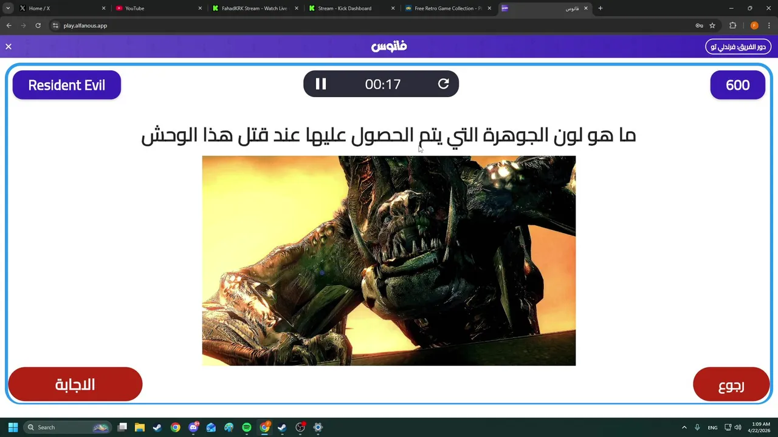Switch the ENG input language
The image size is (778, 437).
712,427
